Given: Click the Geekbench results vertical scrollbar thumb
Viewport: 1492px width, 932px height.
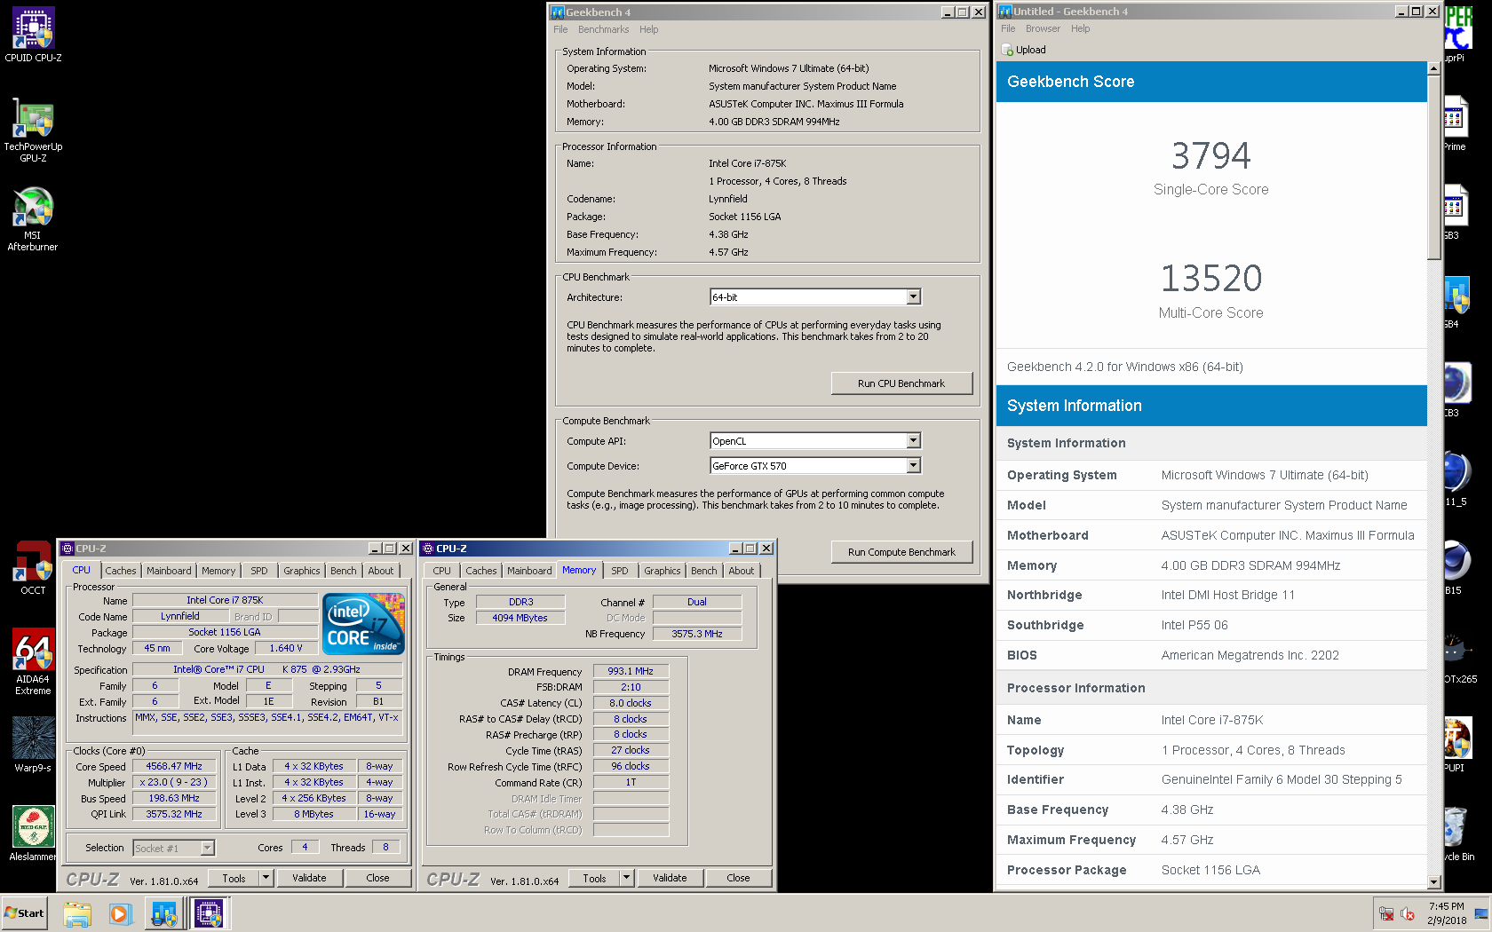Looking at the screenshot, I should pyautogui.click(x=1433, y=168).
